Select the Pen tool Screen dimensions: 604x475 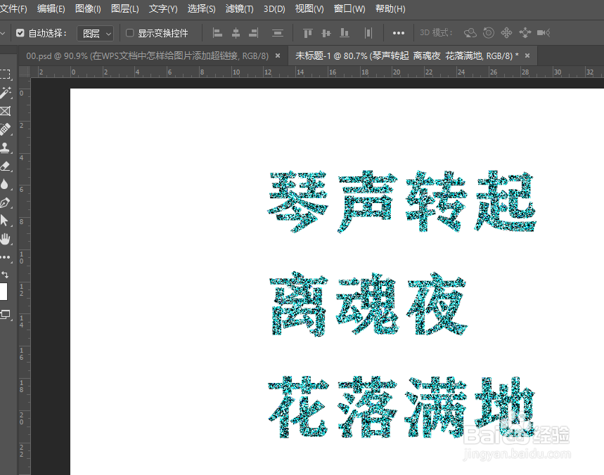(x=6, y=202)
